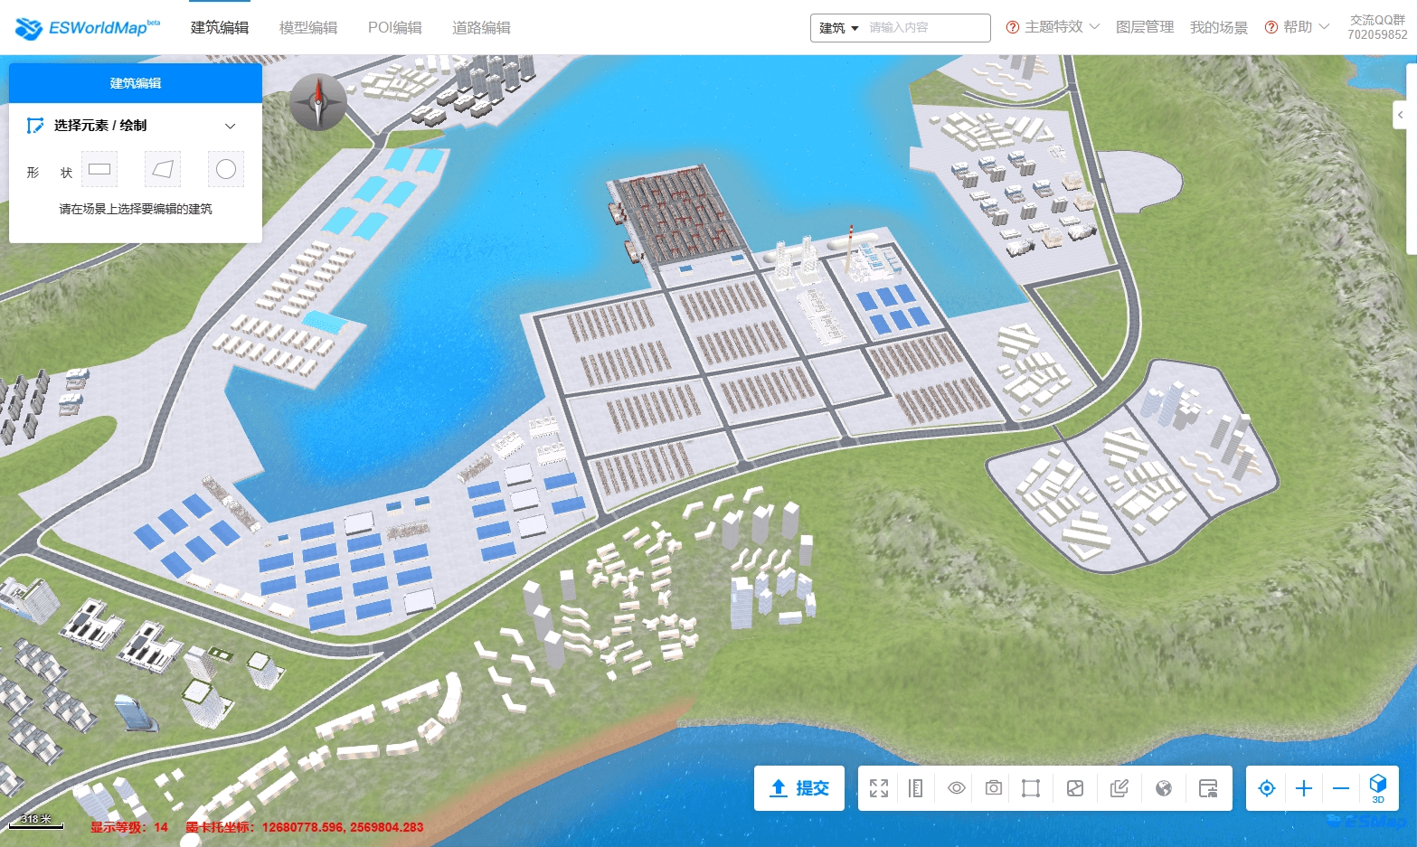Screen dimensions: 1417x847
Task: Select the polygon shape drawing tool
Action: click(x=163, y=169)
